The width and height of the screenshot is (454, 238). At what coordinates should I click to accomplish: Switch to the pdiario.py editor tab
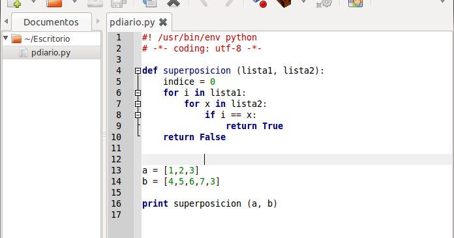tap(132, 22)
